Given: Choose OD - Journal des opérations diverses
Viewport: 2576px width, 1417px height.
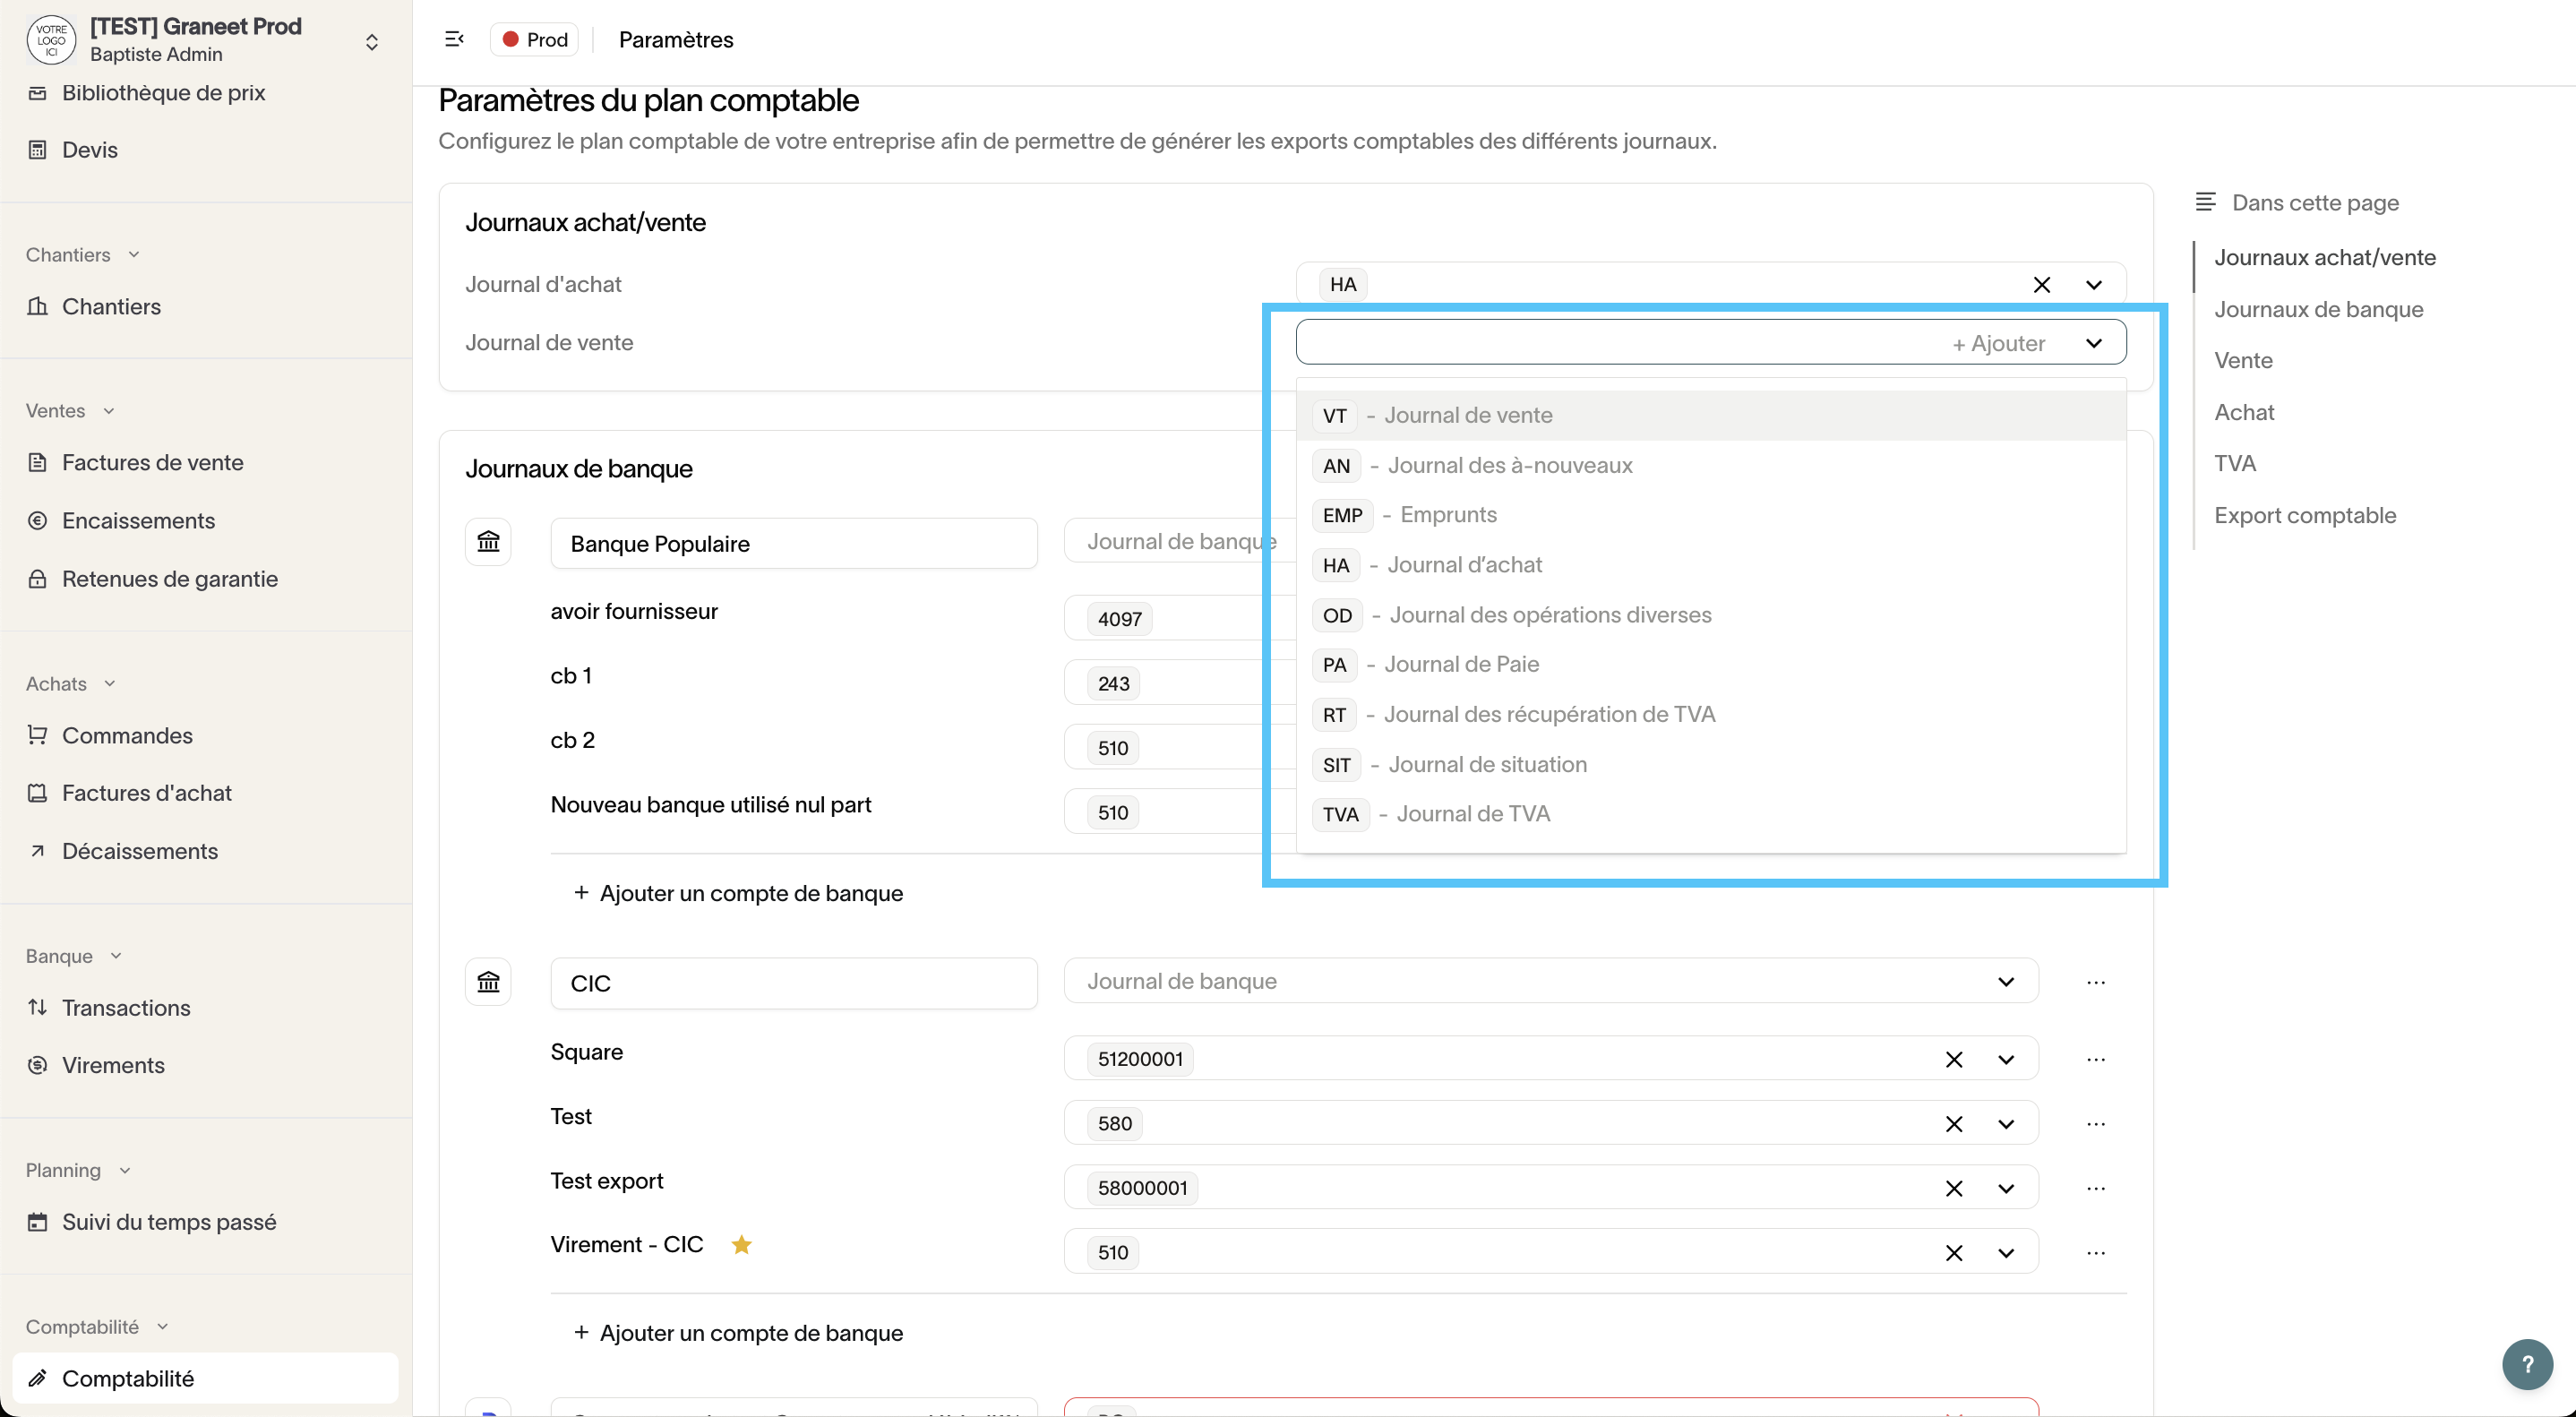Looking at the screenshot, I should (x=1549, y=615).
